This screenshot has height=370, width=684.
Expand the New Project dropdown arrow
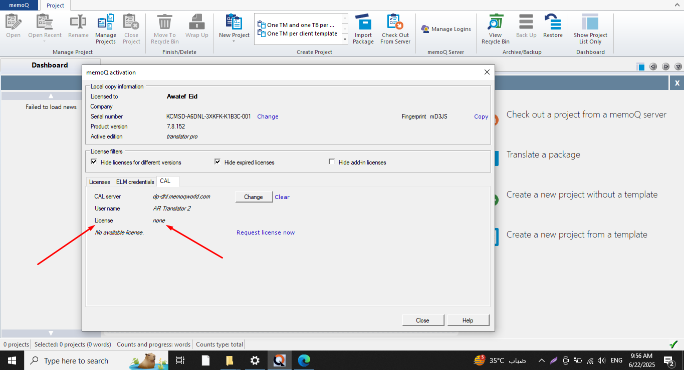(x=234, y=41)
